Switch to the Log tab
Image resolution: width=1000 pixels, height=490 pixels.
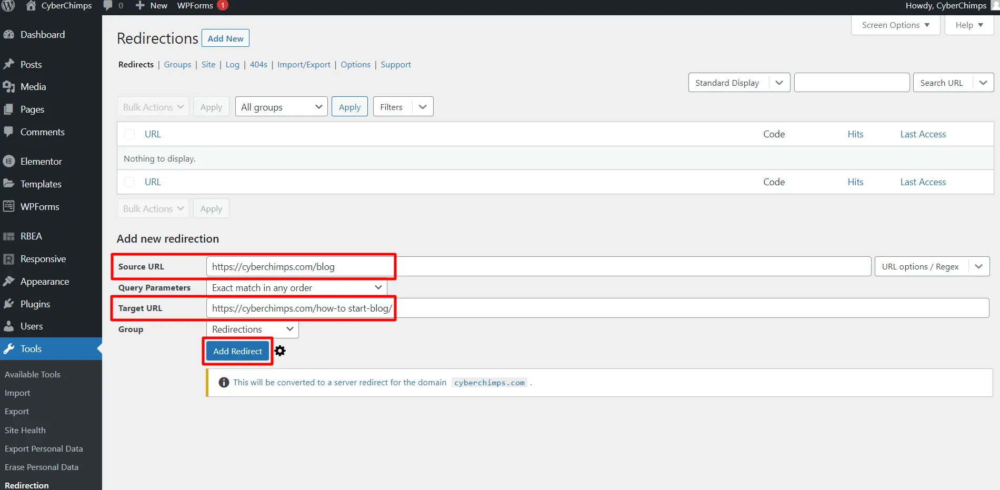(232, 65)
